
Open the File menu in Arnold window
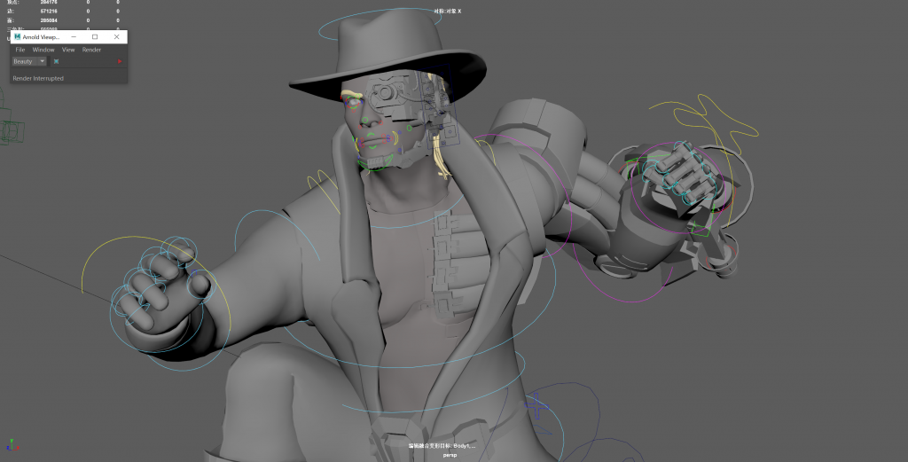(x=20, y=50)
